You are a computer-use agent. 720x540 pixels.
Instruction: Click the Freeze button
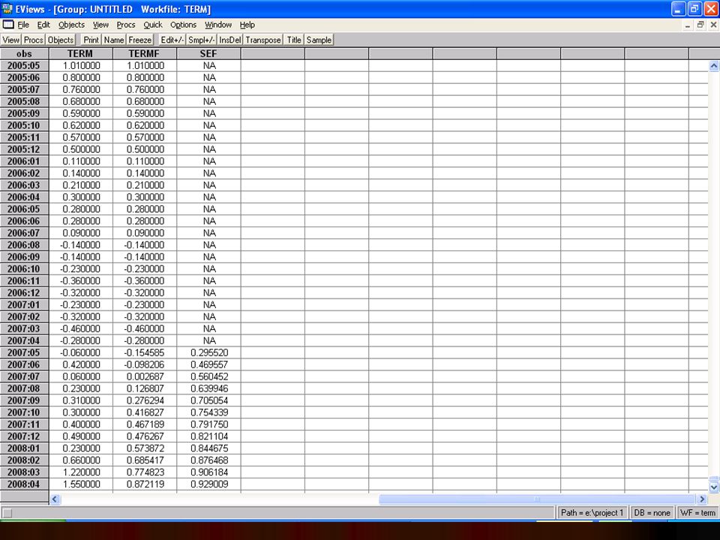point(140,40)
